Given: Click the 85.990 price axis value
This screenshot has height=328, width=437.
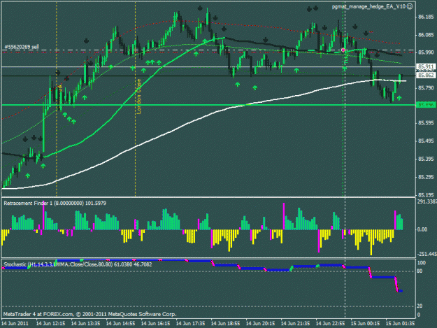Looking at the screenshot, I should [x=426, y=52].
